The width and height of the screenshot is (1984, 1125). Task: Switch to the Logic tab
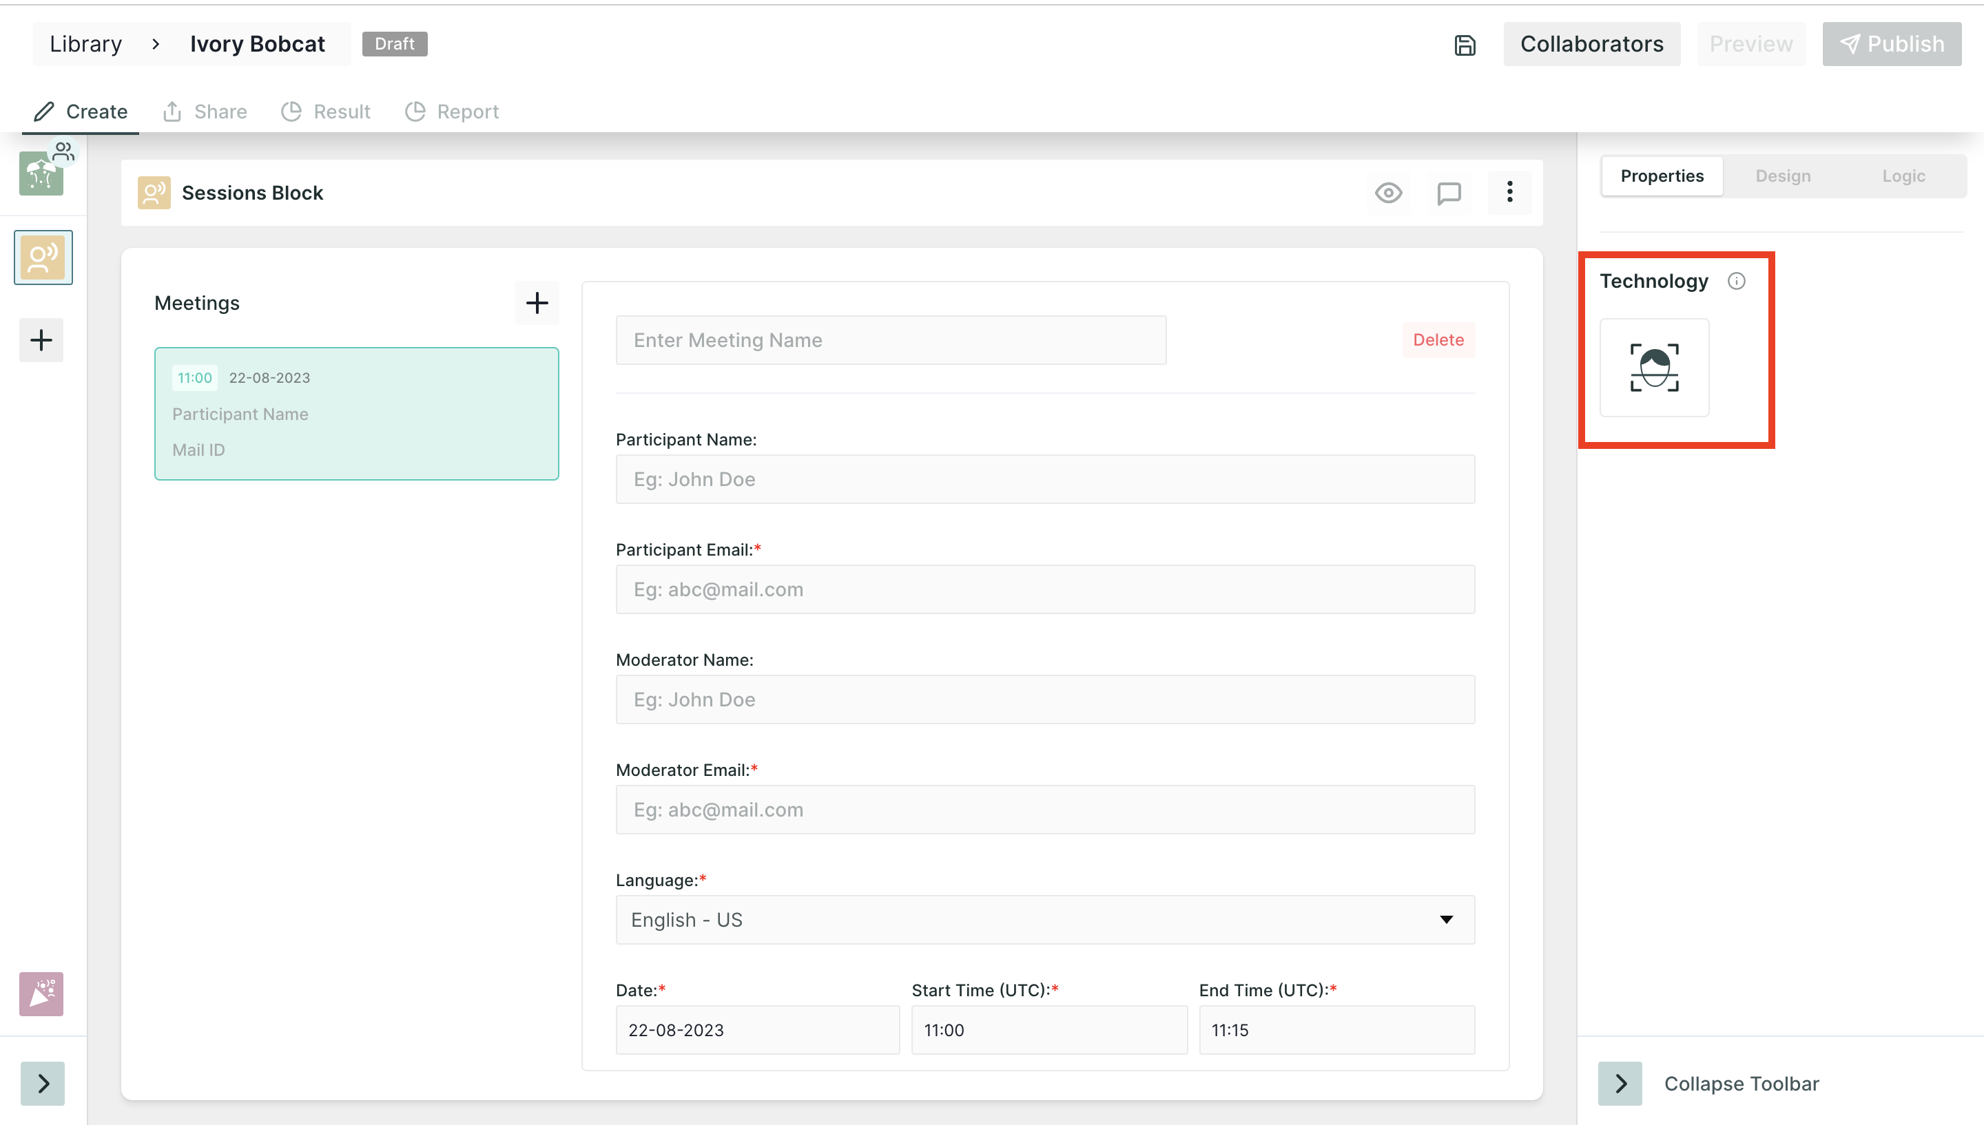(1903, 176)
